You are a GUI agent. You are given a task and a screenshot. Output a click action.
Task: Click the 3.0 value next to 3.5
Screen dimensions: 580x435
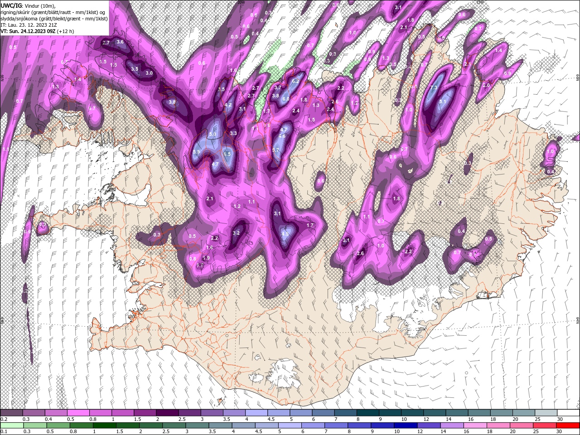(149, 73)
